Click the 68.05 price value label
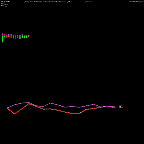Image resolution: width=144 pixels, height=144 pixels. pyautogui.click(x=121, y=107)
